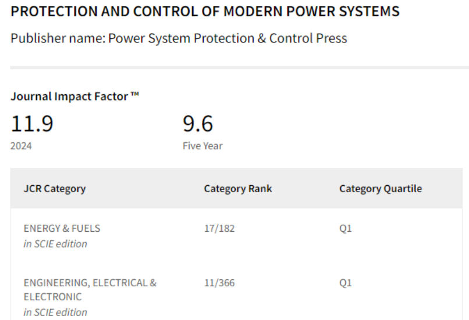Select the 11/366 category rank
This screenshot has height=320, width=469.
[x=219, y=283]
